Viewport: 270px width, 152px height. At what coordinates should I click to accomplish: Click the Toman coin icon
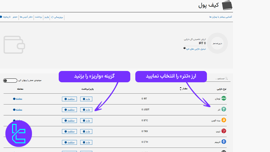[x=224, y=98]
